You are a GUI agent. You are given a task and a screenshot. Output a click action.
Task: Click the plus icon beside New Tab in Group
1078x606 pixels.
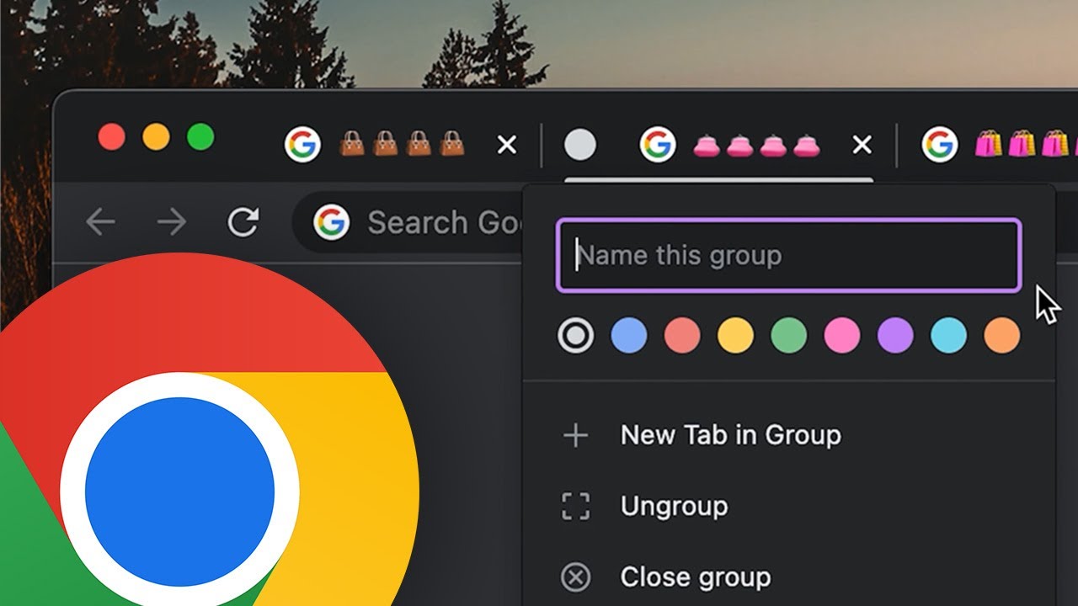575,435
